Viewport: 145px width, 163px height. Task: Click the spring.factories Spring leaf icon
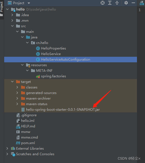[38, 76]
